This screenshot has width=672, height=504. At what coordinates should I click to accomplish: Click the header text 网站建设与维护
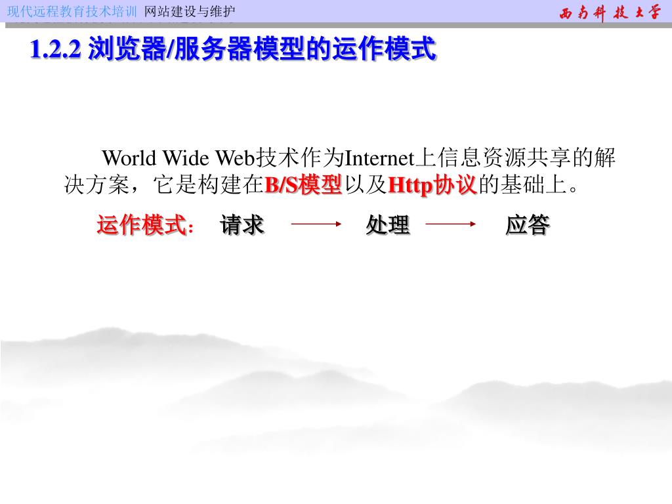190,12
